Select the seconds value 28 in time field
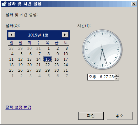 click(x=111, y=77)
